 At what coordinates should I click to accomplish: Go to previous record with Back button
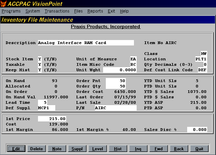pyautogui.click(x=179, y=149)
